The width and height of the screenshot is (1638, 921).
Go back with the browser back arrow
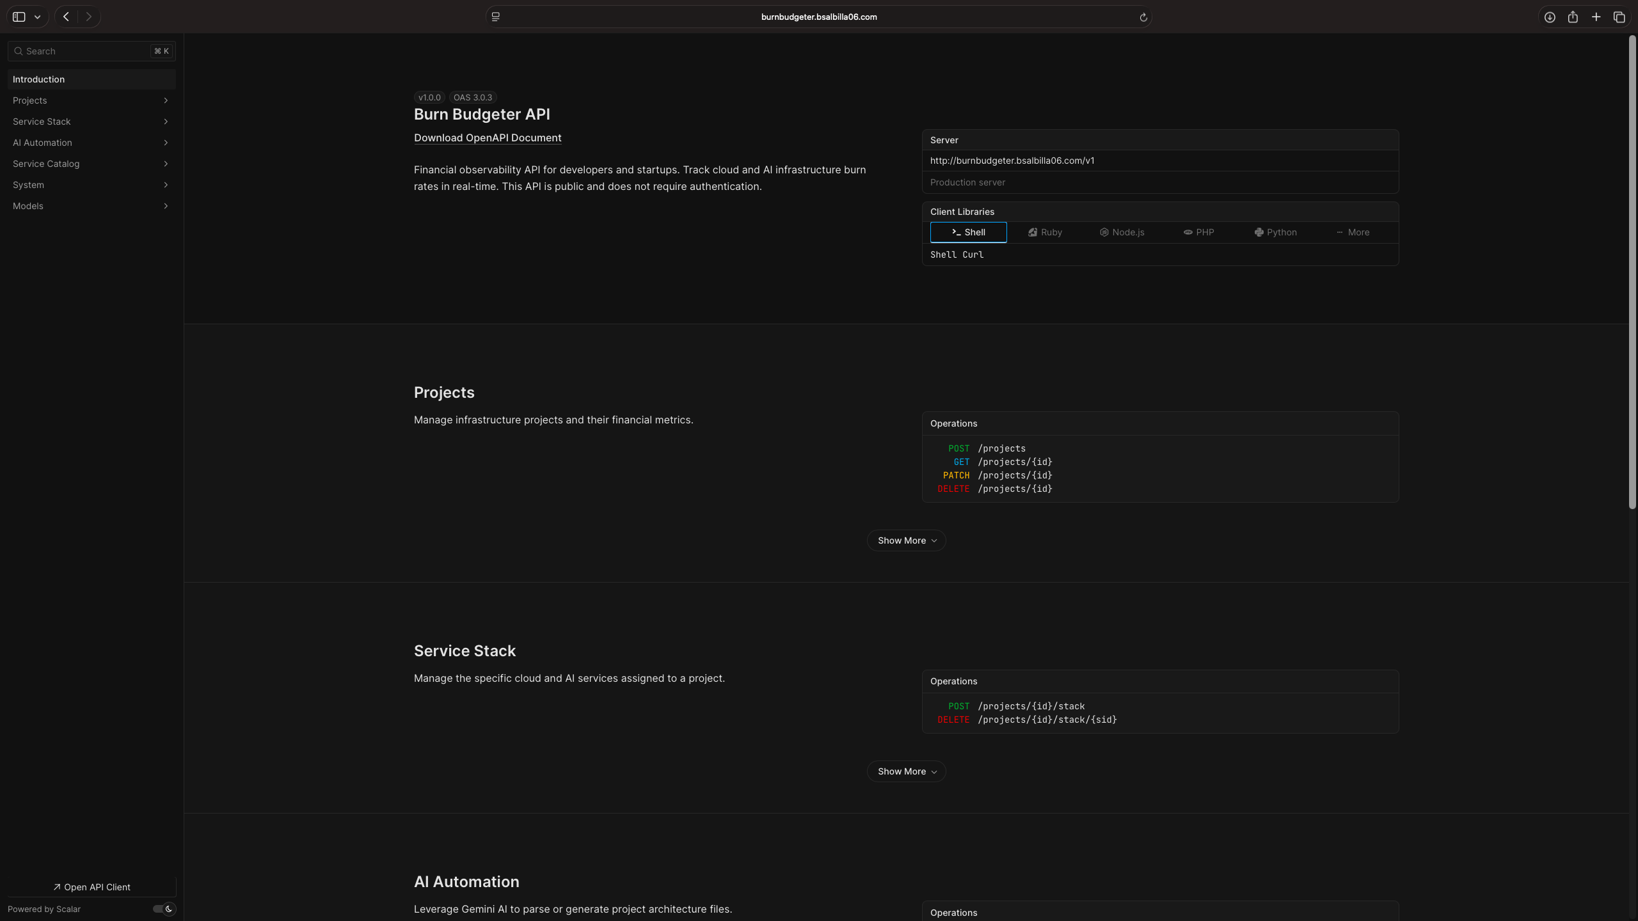coord(66,17)
